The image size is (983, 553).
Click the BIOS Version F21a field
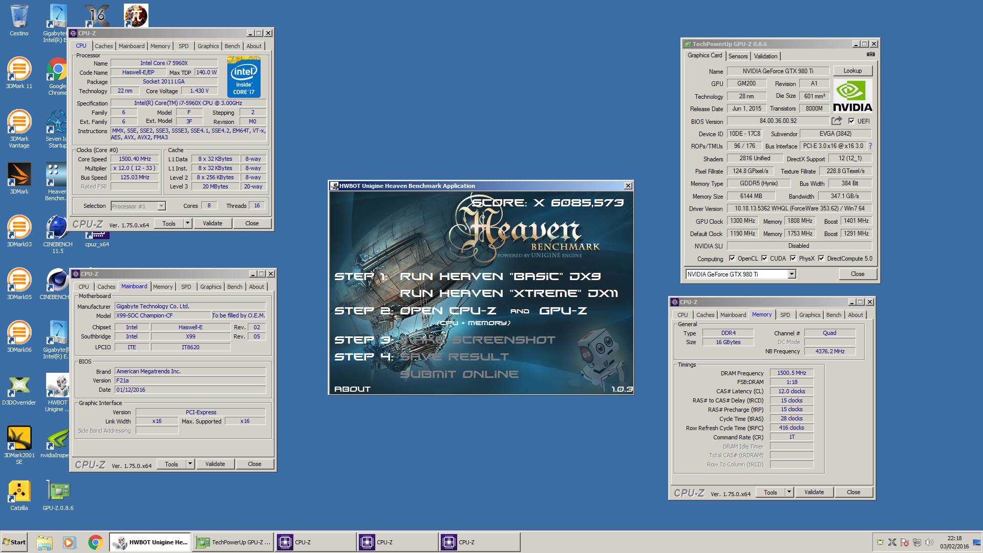(x=190, y=380)
